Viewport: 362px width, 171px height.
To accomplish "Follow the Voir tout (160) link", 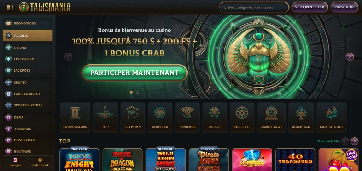I will click(328, 141).
